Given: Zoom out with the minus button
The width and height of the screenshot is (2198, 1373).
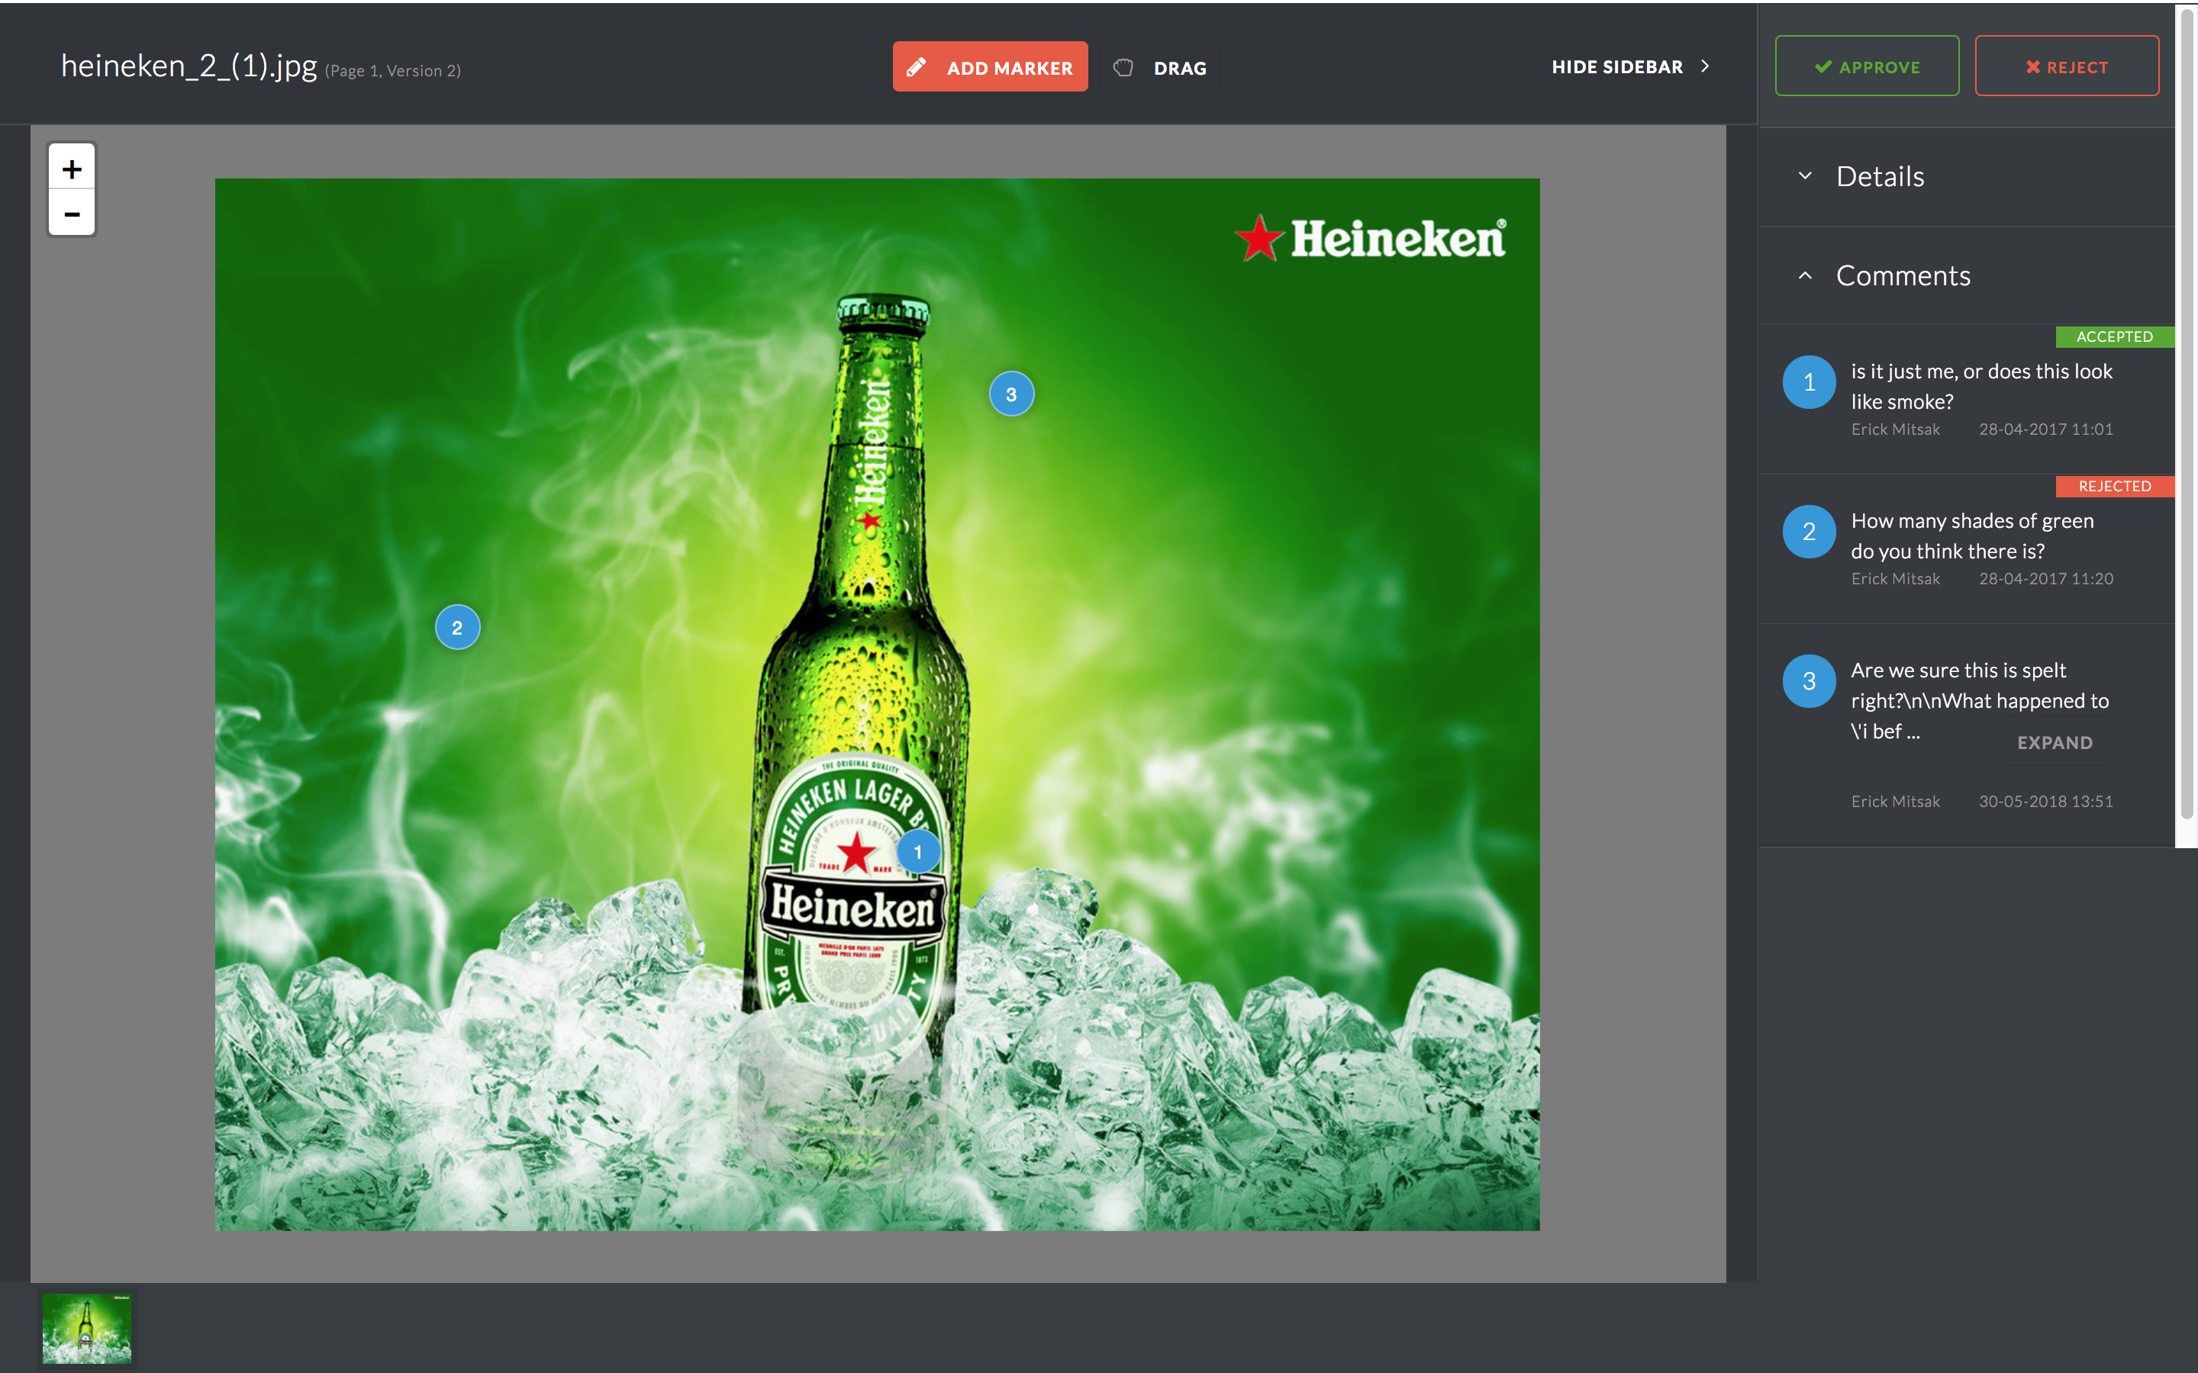Looking at the screenshot, I should point(72,214).
